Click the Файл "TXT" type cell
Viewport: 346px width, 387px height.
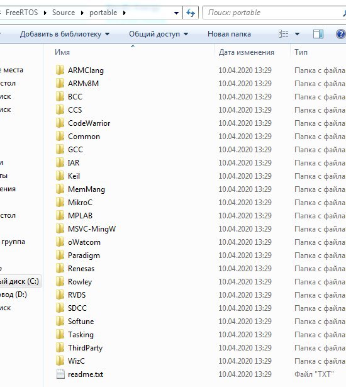click(314, 374)
